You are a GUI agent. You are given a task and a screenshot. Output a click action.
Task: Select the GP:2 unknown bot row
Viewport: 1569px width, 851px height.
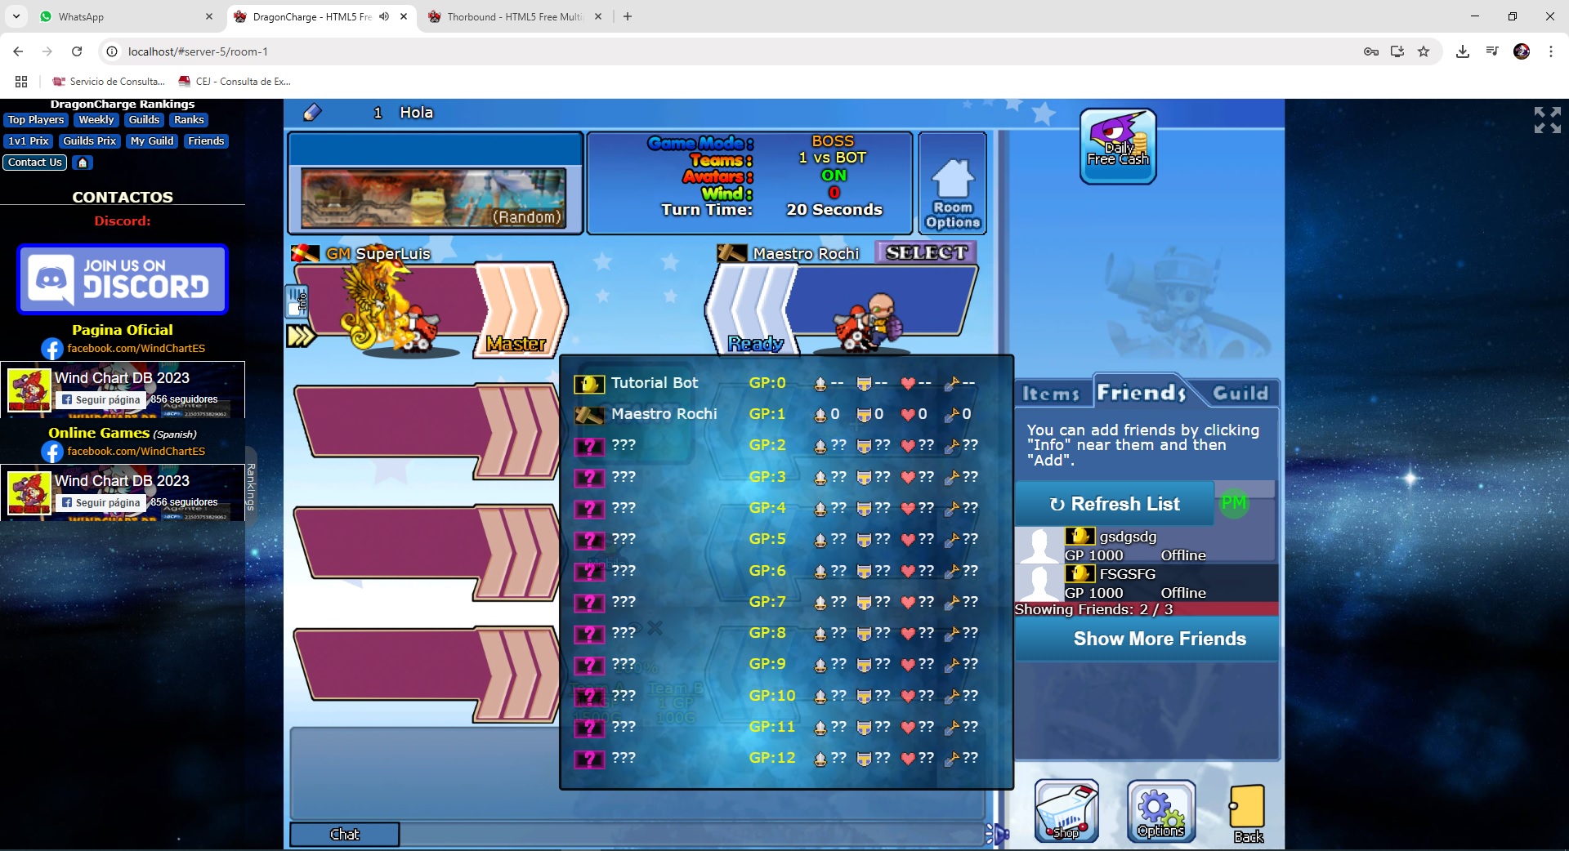coord(786,445)
